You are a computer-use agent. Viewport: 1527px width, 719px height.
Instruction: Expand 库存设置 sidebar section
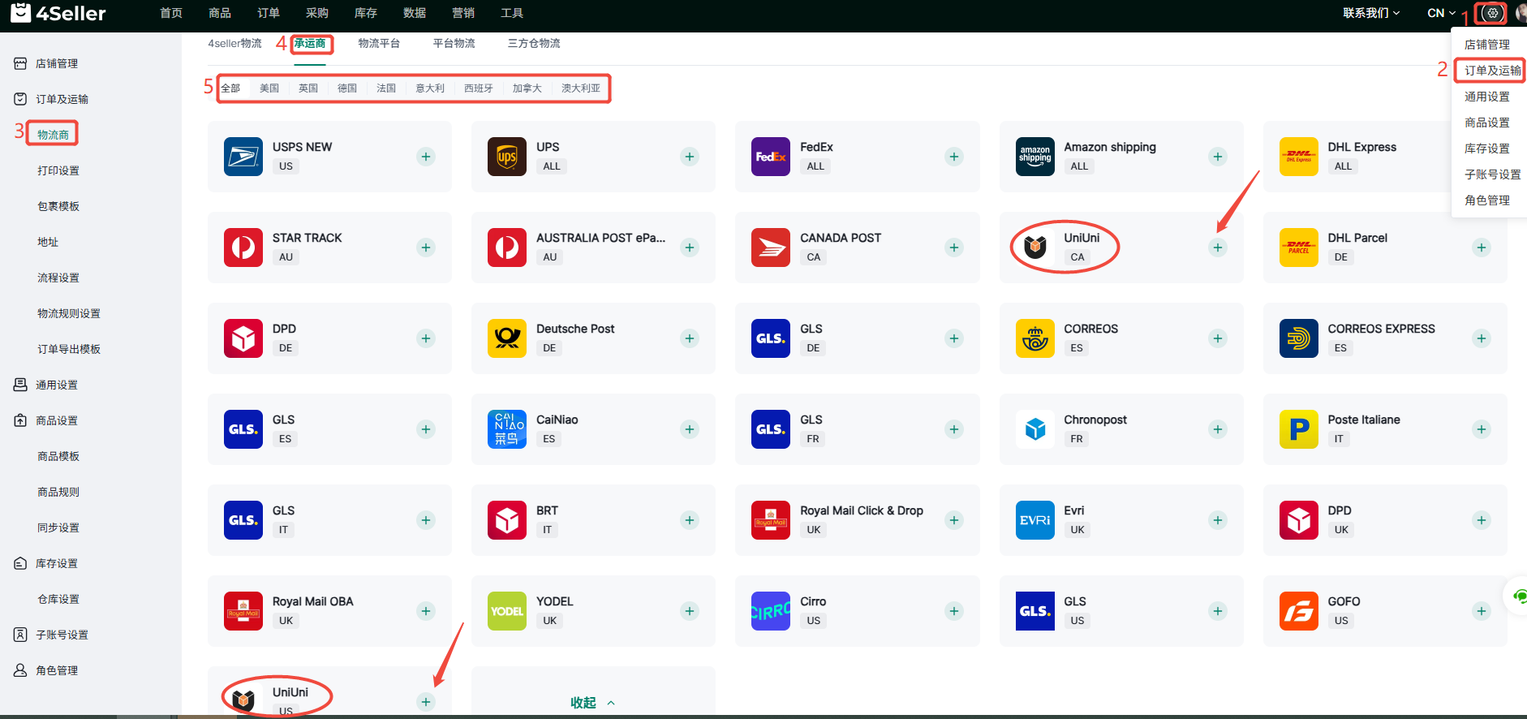tap(57, 563)
